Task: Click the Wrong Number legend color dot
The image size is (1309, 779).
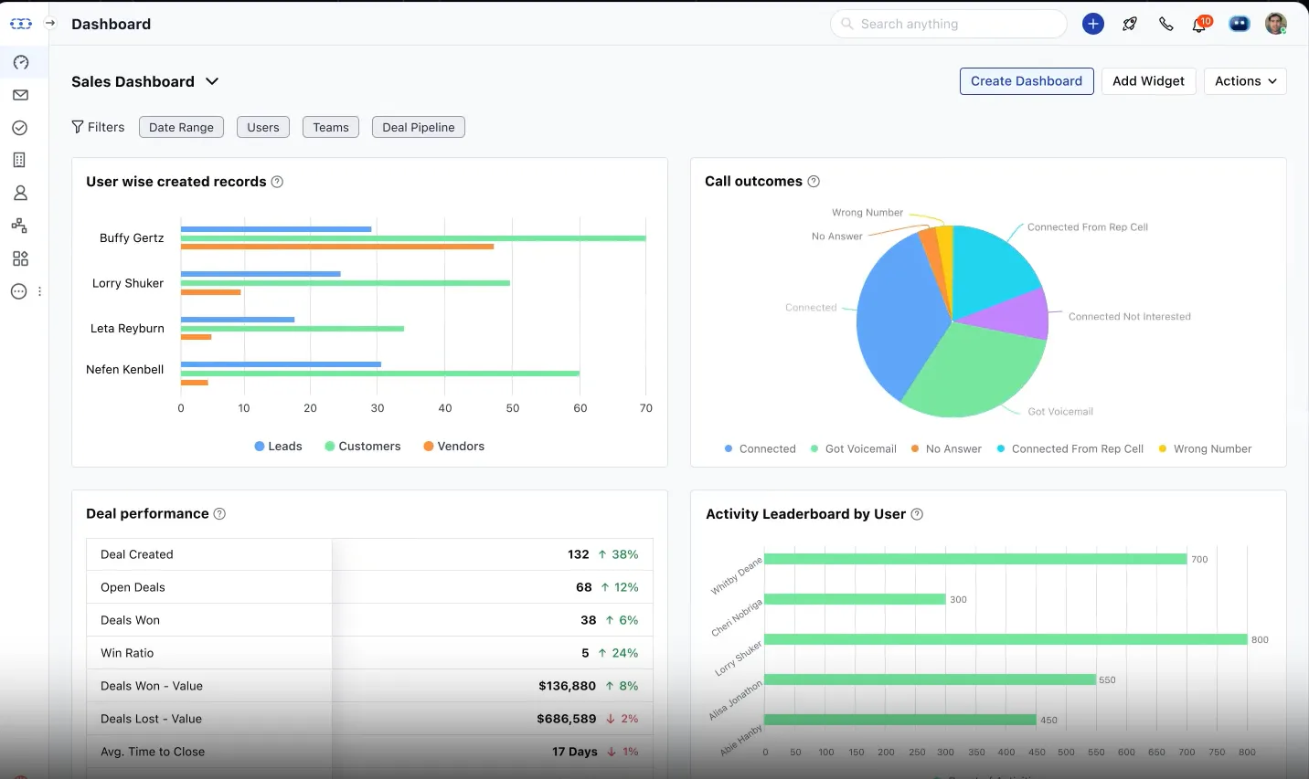Action: (1163, 449)
